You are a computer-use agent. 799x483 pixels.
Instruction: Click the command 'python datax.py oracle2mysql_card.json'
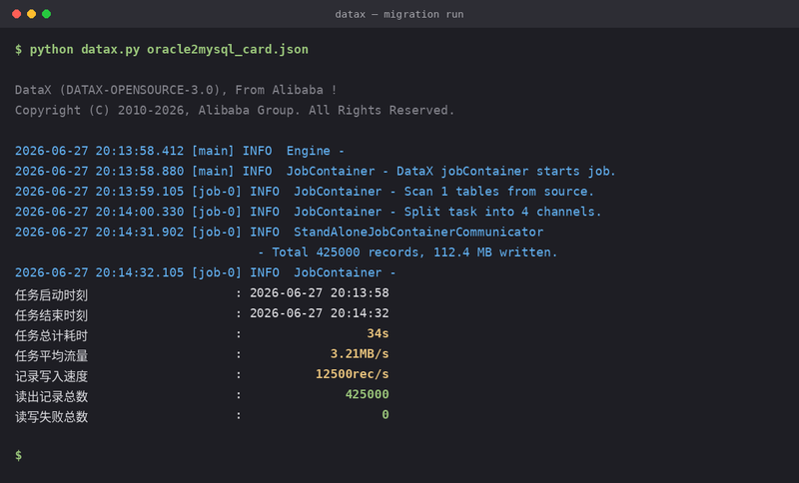coord(169,49)
